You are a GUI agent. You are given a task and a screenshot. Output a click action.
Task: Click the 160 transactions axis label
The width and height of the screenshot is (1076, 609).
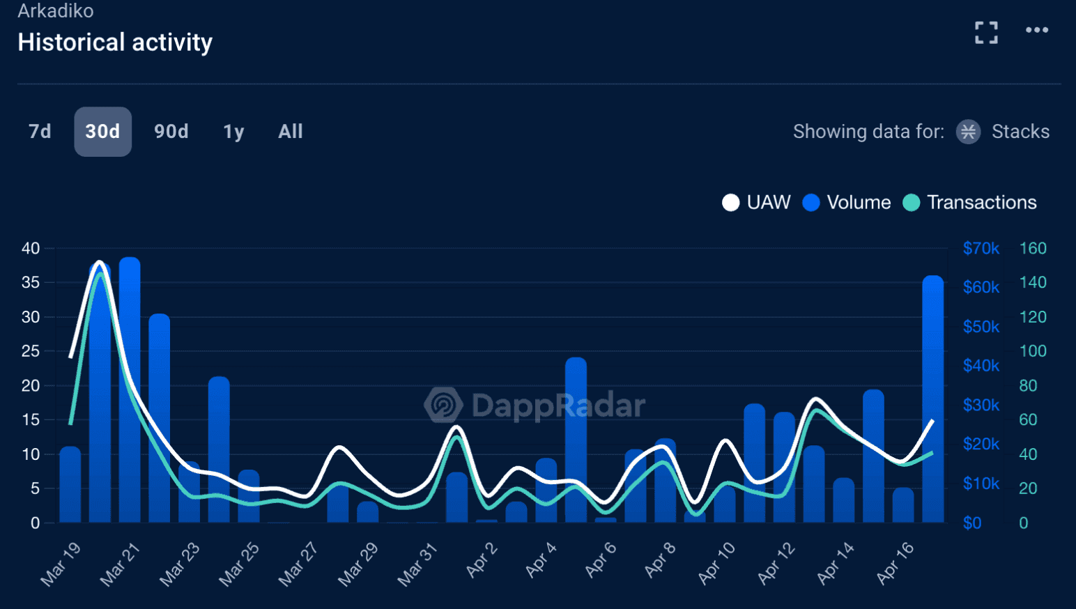click(x=1033, y=248)
